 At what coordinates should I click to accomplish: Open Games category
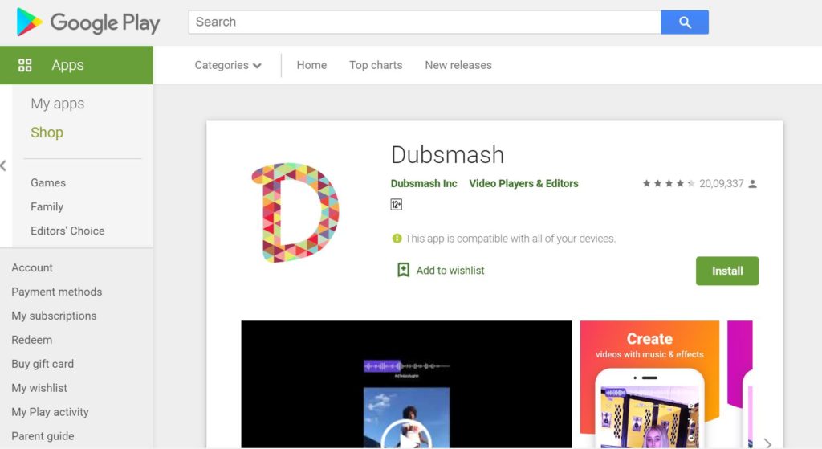point(48,182)
